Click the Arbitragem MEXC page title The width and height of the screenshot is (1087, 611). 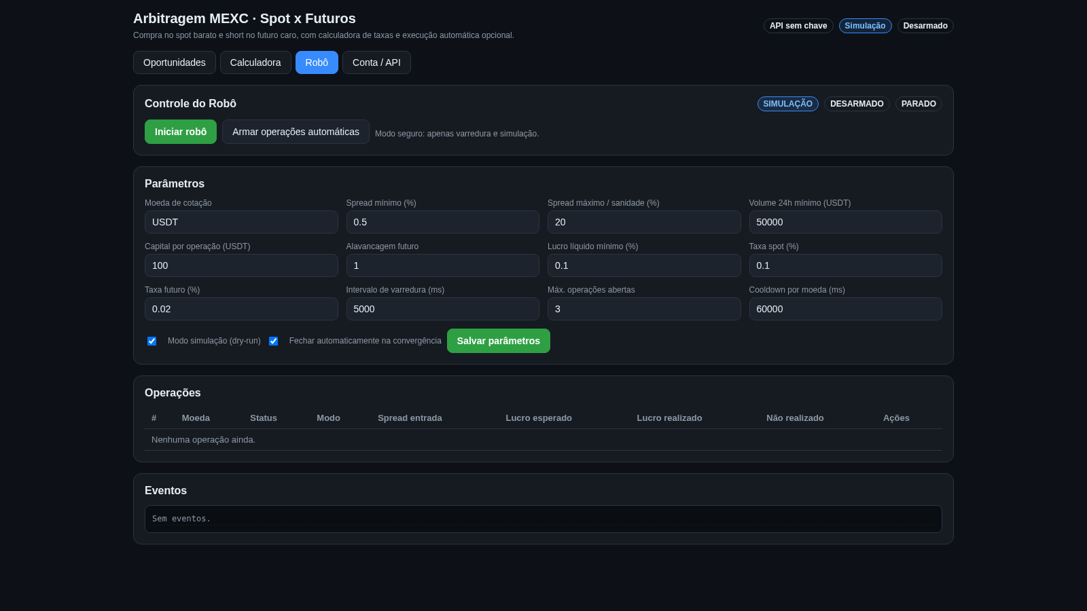pyautogui.click(x=245, y=18)
